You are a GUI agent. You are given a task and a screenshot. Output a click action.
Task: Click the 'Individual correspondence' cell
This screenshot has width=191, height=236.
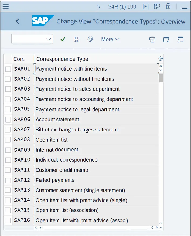97,160
